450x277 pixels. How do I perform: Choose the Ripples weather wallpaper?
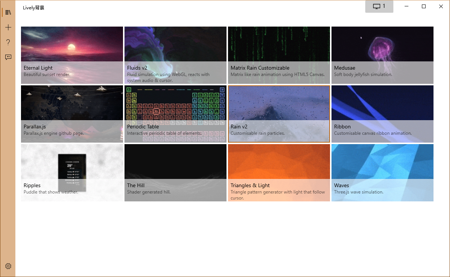tap(72, 173)
